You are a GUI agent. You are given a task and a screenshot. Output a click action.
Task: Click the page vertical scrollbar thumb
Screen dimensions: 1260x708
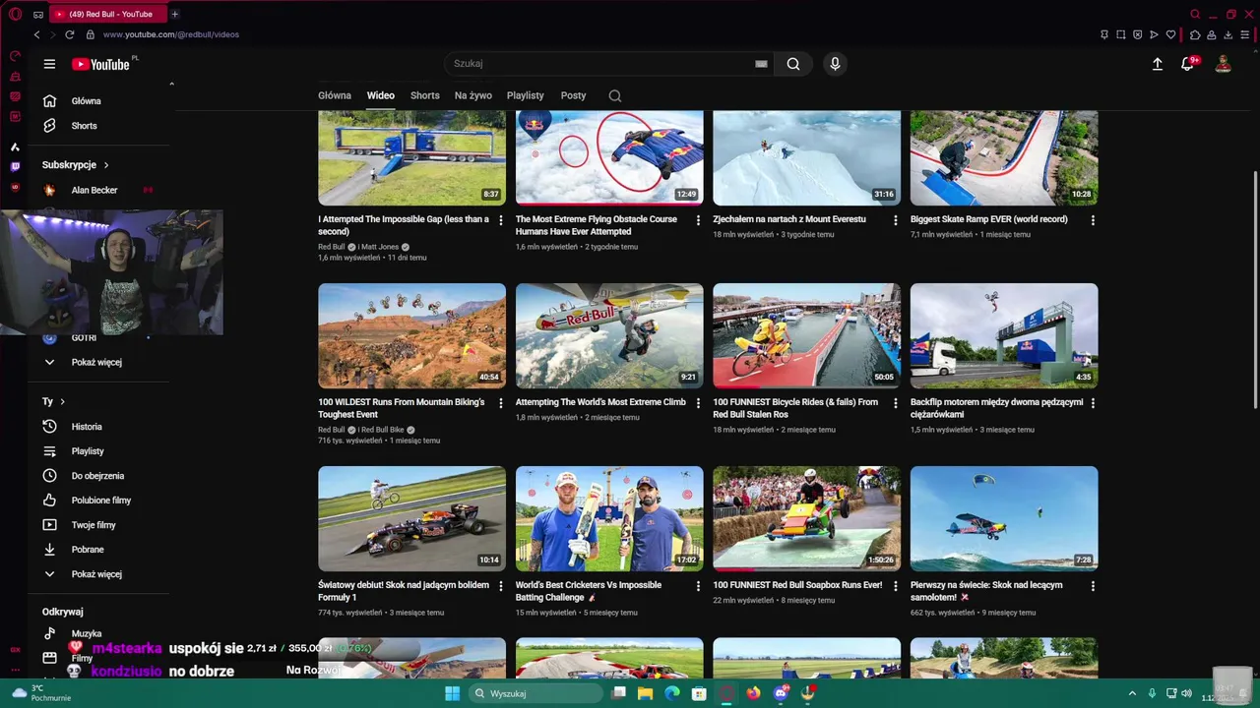(1255, 290)
